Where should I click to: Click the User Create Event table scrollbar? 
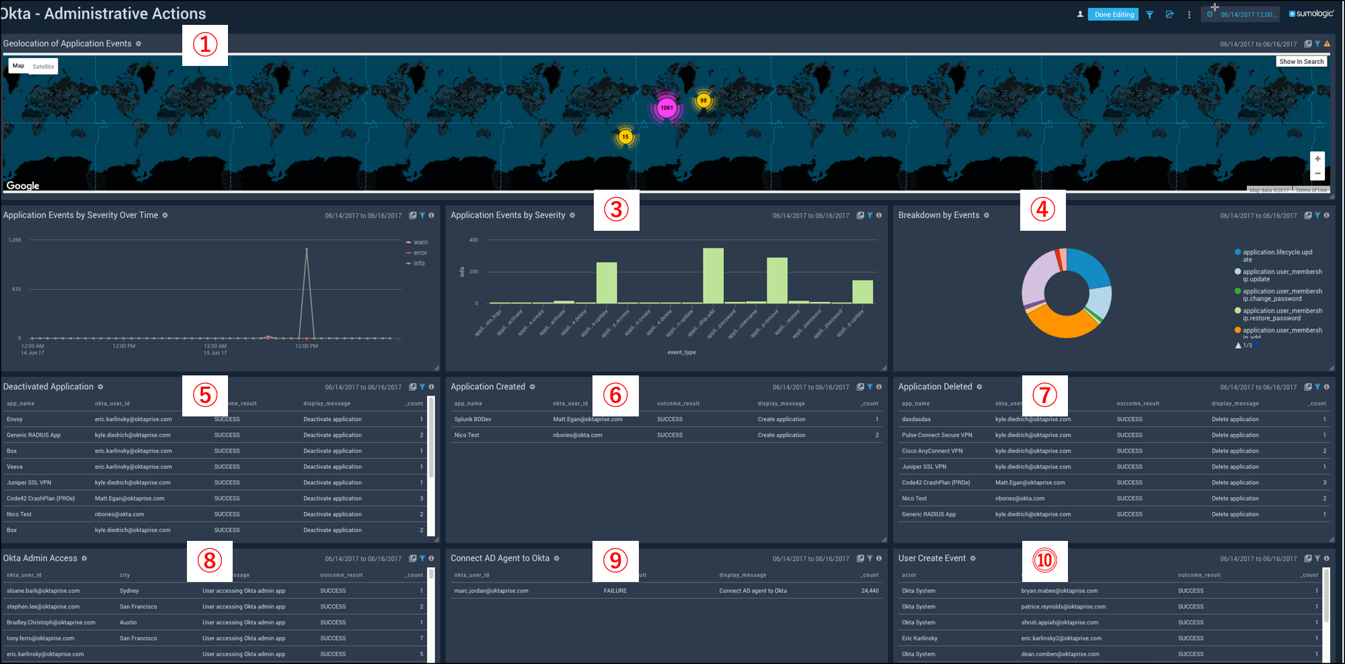click(x=1326, y=595)
